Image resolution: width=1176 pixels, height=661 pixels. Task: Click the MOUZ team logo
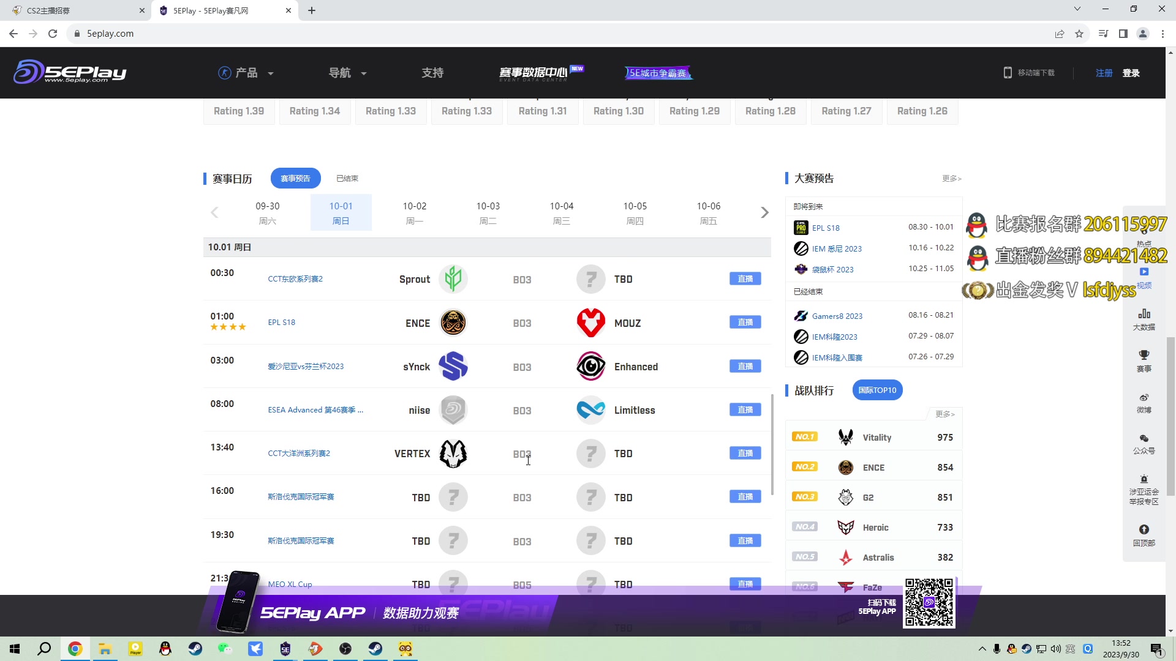[x=591, y=323]
